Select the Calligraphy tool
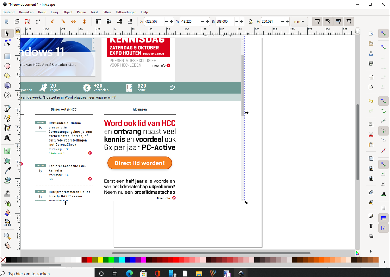Viewport: 390px width, 277px height. point(7,128)
